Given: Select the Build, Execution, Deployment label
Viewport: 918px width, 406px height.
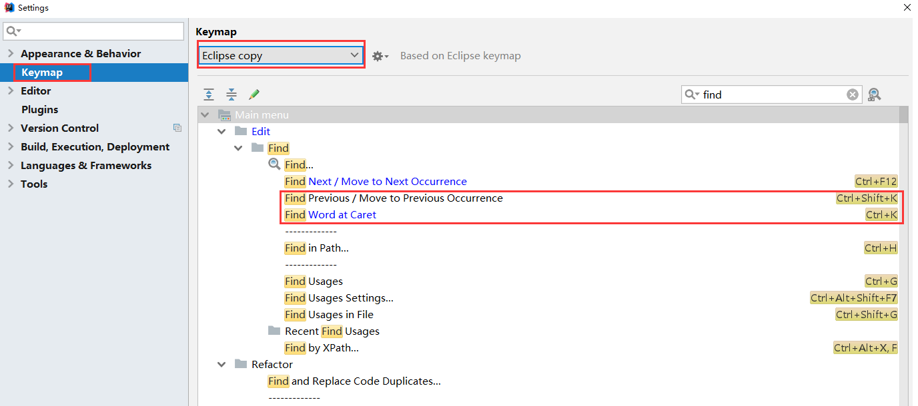Looking at the screenshot, I should coord(95,146).
